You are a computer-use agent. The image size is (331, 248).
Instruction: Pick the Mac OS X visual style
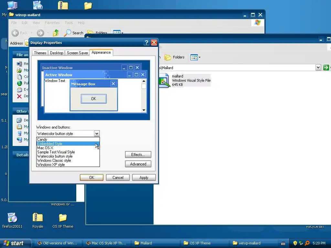(x=68, y=148)
